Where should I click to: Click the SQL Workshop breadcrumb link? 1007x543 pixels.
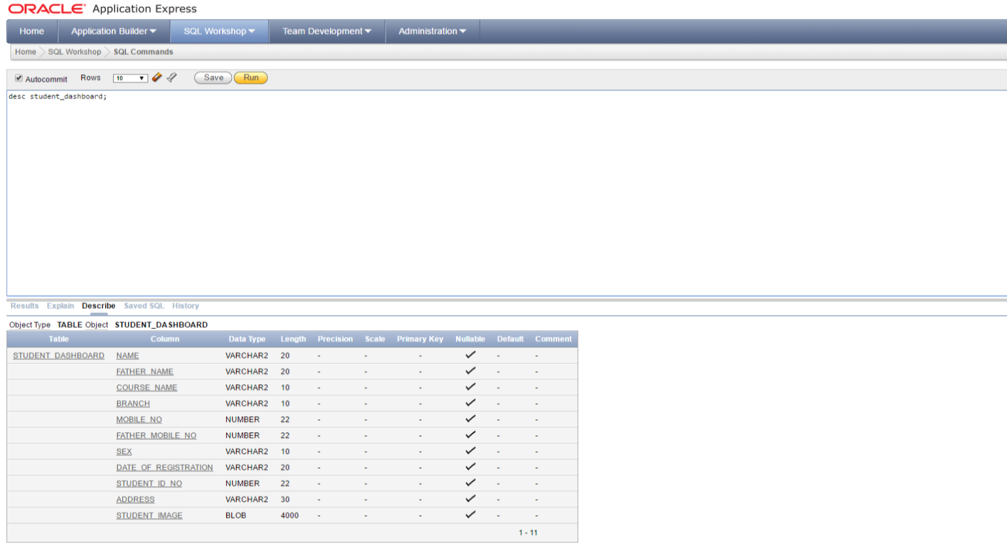(74, 52)
